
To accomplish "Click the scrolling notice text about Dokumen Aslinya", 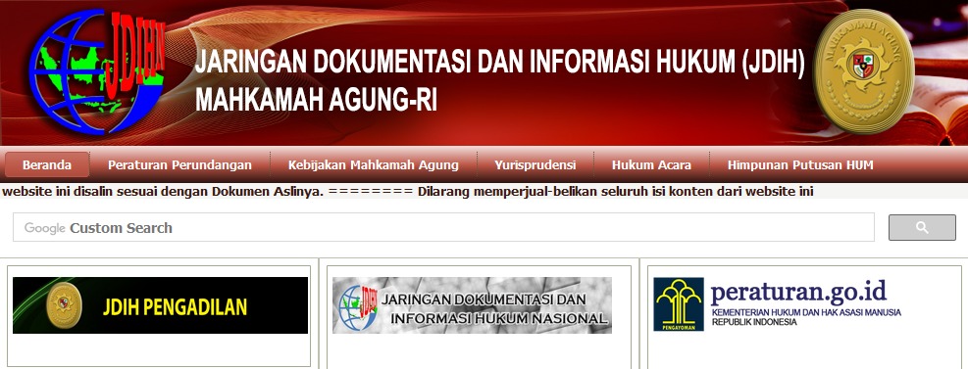I will pyautogui.click(x=407, y=191).
